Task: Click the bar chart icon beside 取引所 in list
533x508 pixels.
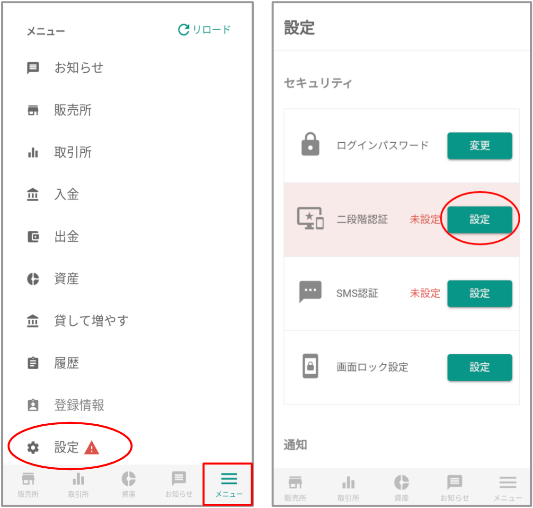Action: (x=33, y=152)
